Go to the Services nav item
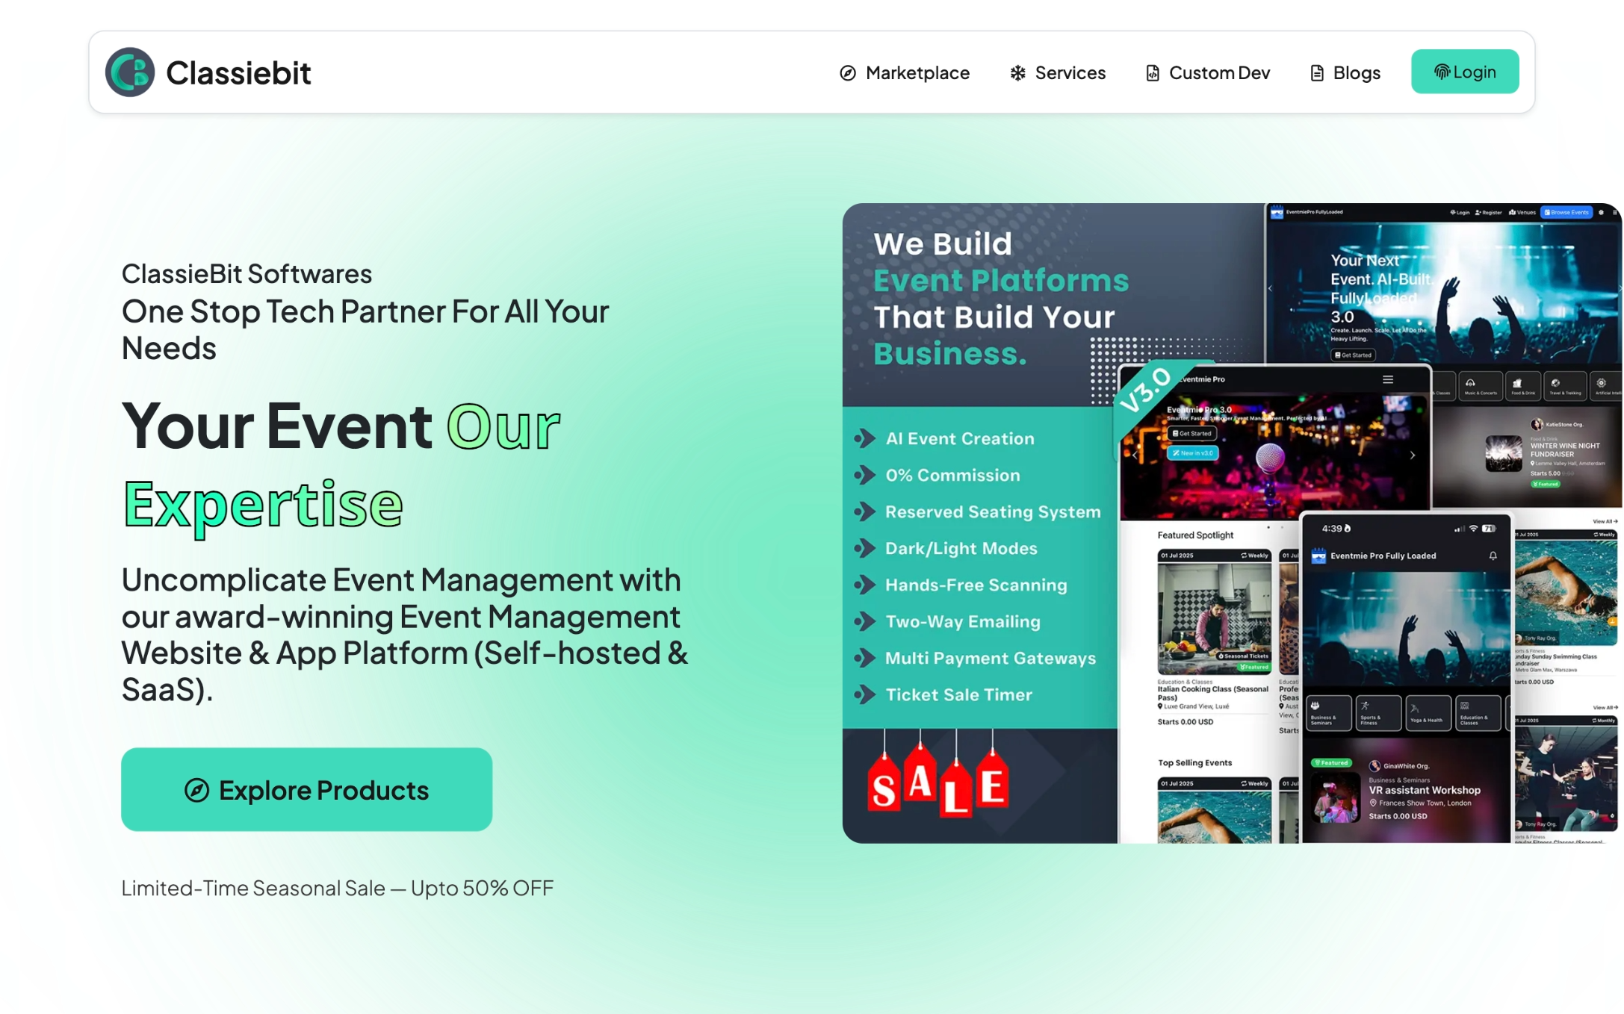Viewport: 1624px width, 1014px height. (x=1057, y=72)
